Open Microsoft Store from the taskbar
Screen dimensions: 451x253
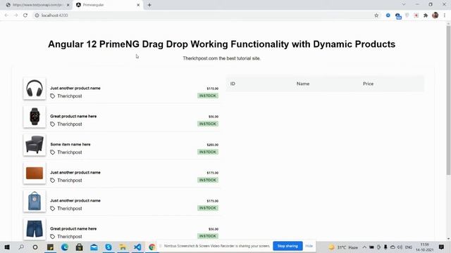79,247
